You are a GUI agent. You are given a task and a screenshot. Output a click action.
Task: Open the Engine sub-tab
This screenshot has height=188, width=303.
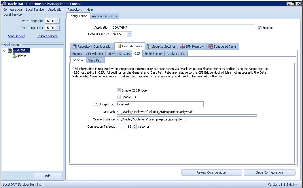point(77,54)
